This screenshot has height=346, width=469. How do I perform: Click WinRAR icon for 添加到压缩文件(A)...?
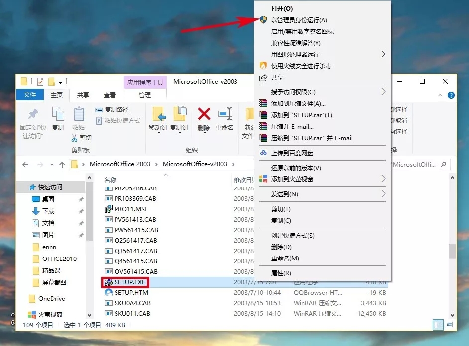pyautogui.click(x=263, y=103)
